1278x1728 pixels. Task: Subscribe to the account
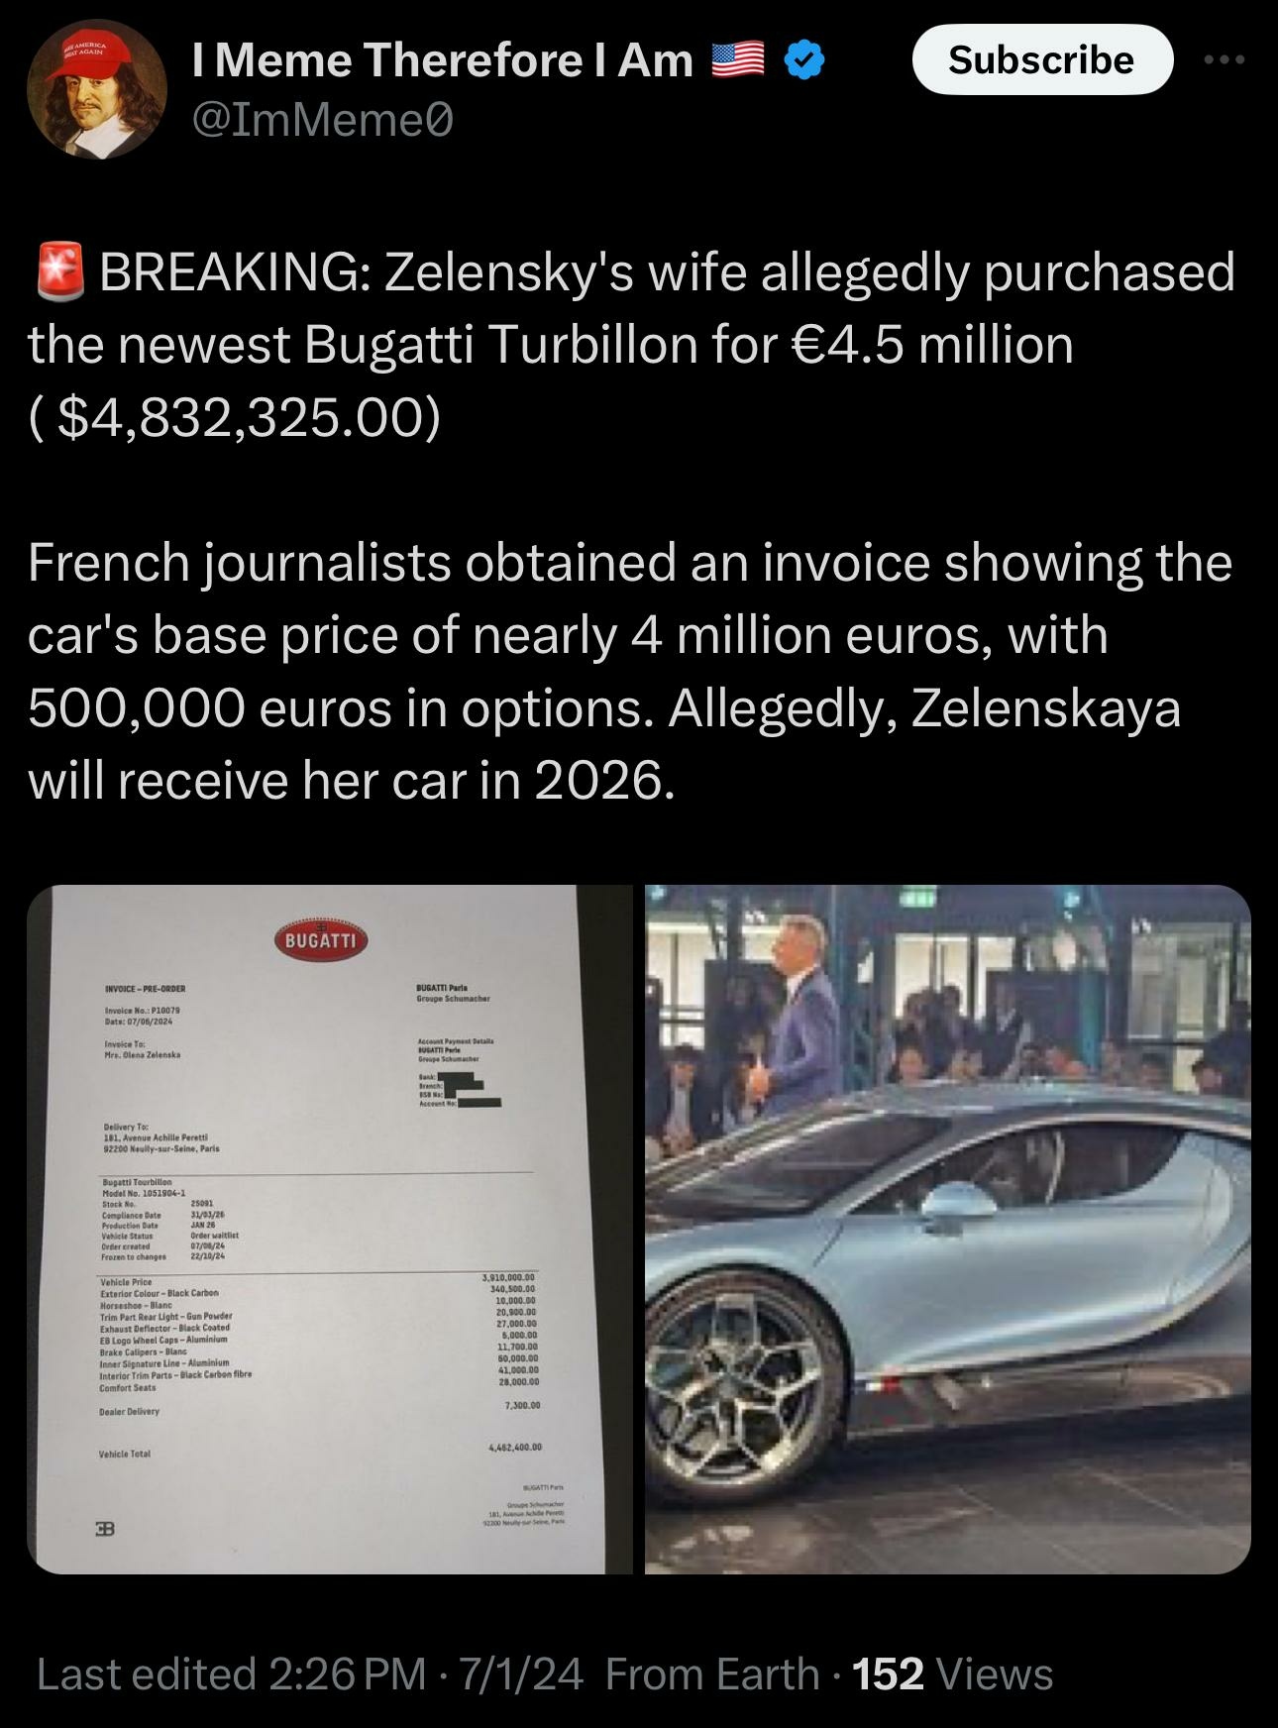[1041, 60]
